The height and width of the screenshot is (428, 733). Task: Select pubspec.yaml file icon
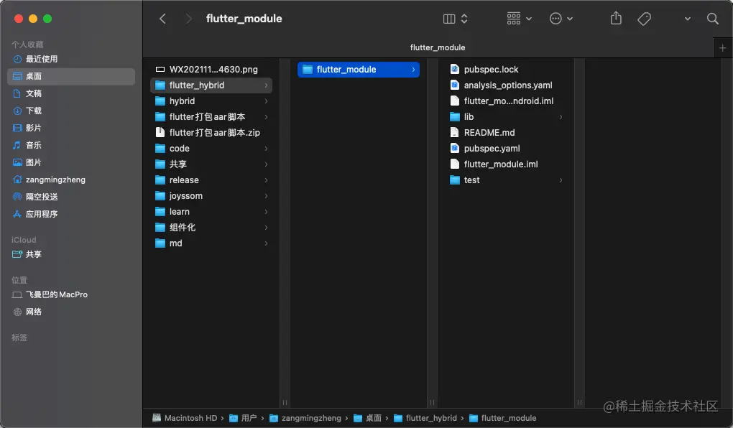click(454, 149)
